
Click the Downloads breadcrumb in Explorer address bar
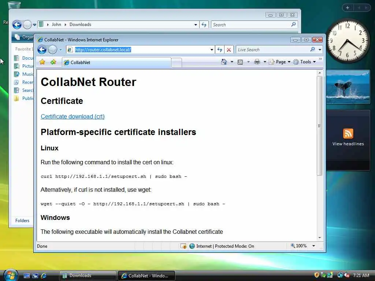(80, 25)
